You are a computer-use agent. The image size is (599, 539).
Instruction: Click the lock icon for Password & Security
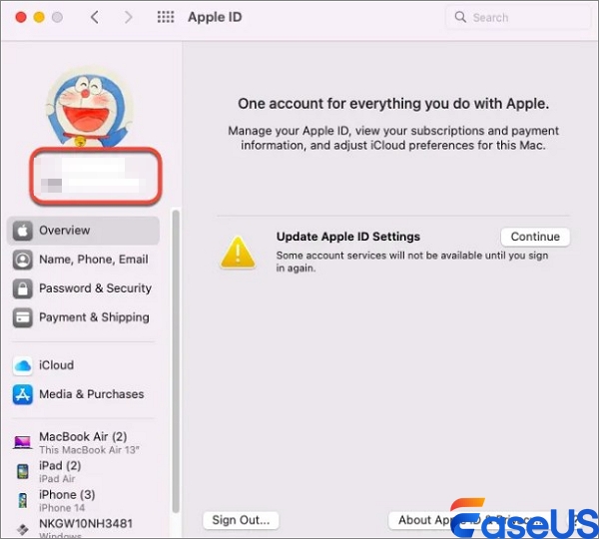pos(23,288)
